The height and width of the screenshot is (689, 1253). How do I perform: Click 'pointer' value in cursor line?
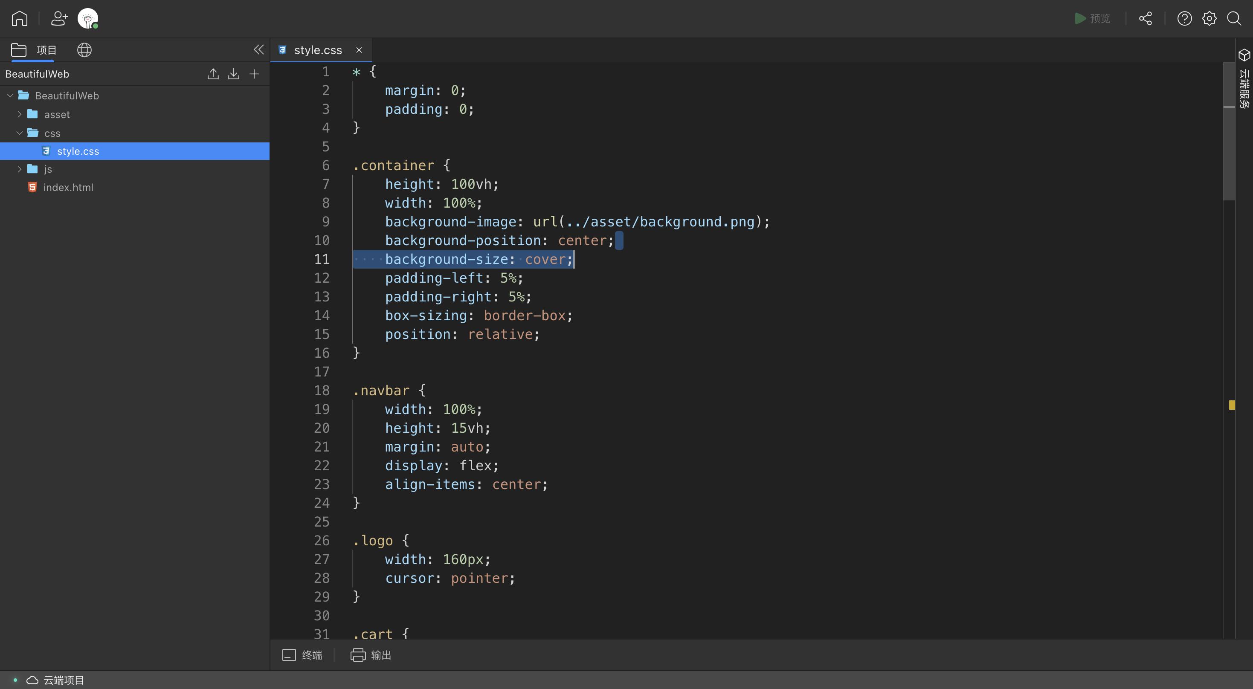pyautogui.click(x=480, y=578)
